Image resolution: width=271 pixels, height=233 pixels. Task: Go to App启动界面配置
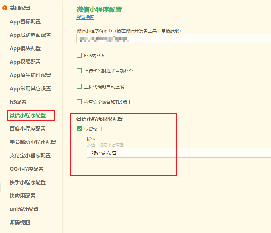point(31,35)
